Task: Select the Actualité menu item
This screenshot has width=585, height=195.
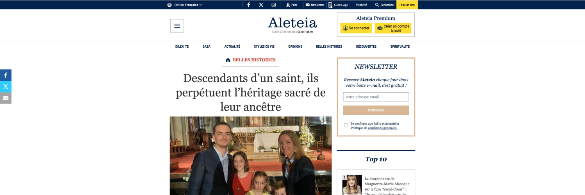Action: coord(232,47)
